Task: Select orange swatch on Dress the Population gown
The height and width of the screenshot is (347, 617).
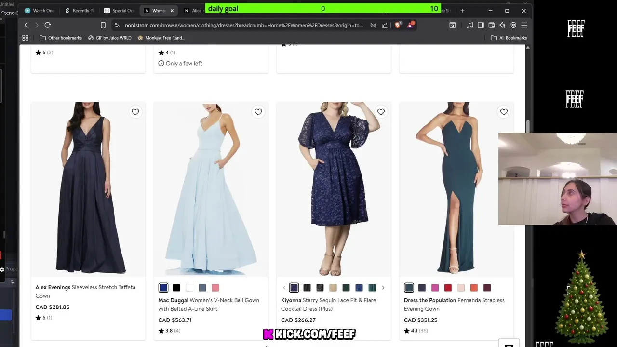Action: [x=474, y=288]
